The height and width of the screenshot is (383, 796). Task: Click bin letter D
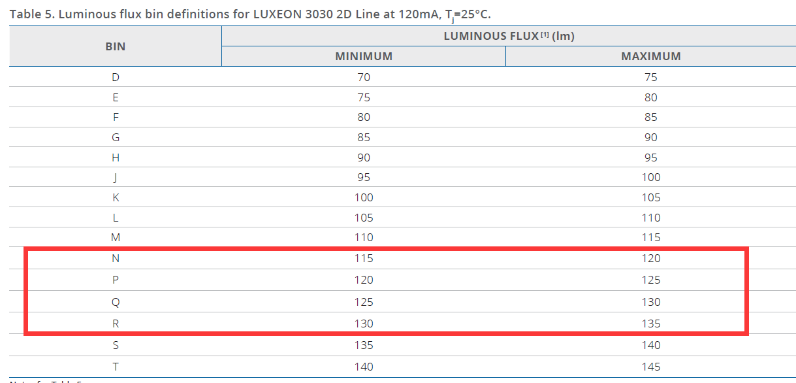pos(116,77)
